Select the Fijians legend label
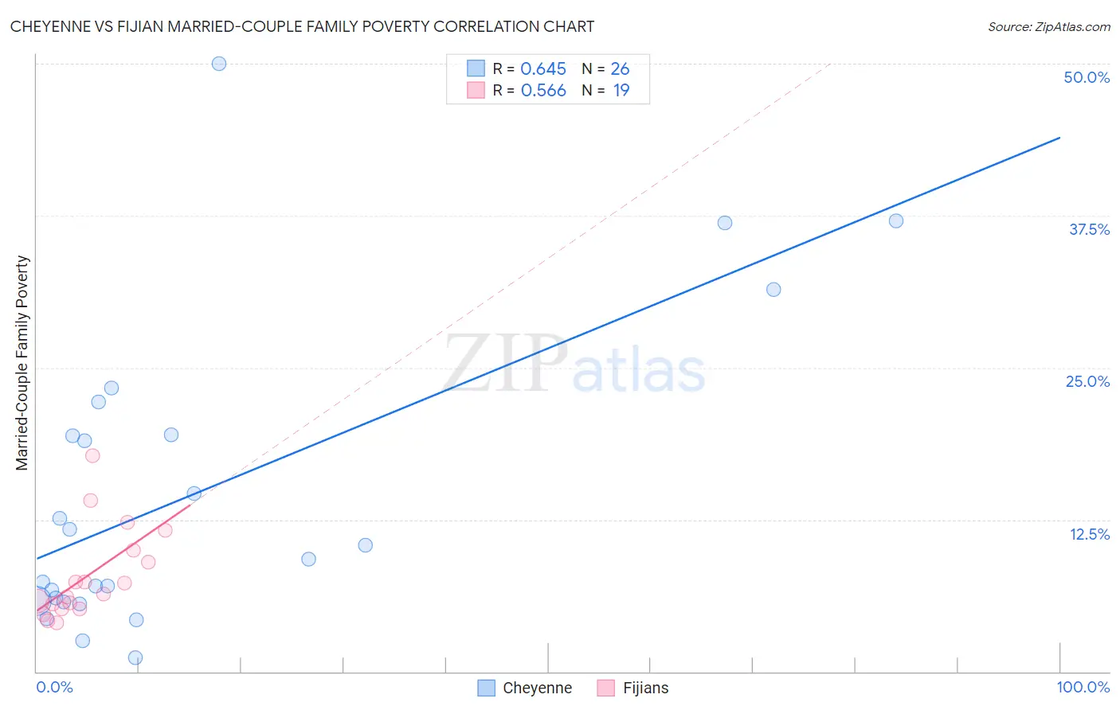The height and width of the screenshot is (710, 1120). 645,689
